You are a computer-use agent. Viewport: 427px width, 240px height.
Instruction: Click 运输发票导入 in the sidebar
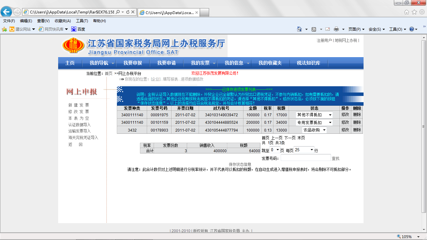(x=80, y=131)
